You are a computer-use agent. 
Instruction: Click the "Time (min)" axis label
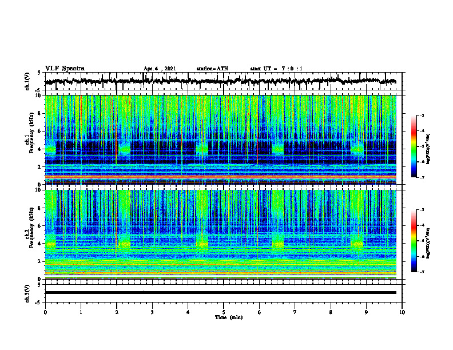coord(229,317)
